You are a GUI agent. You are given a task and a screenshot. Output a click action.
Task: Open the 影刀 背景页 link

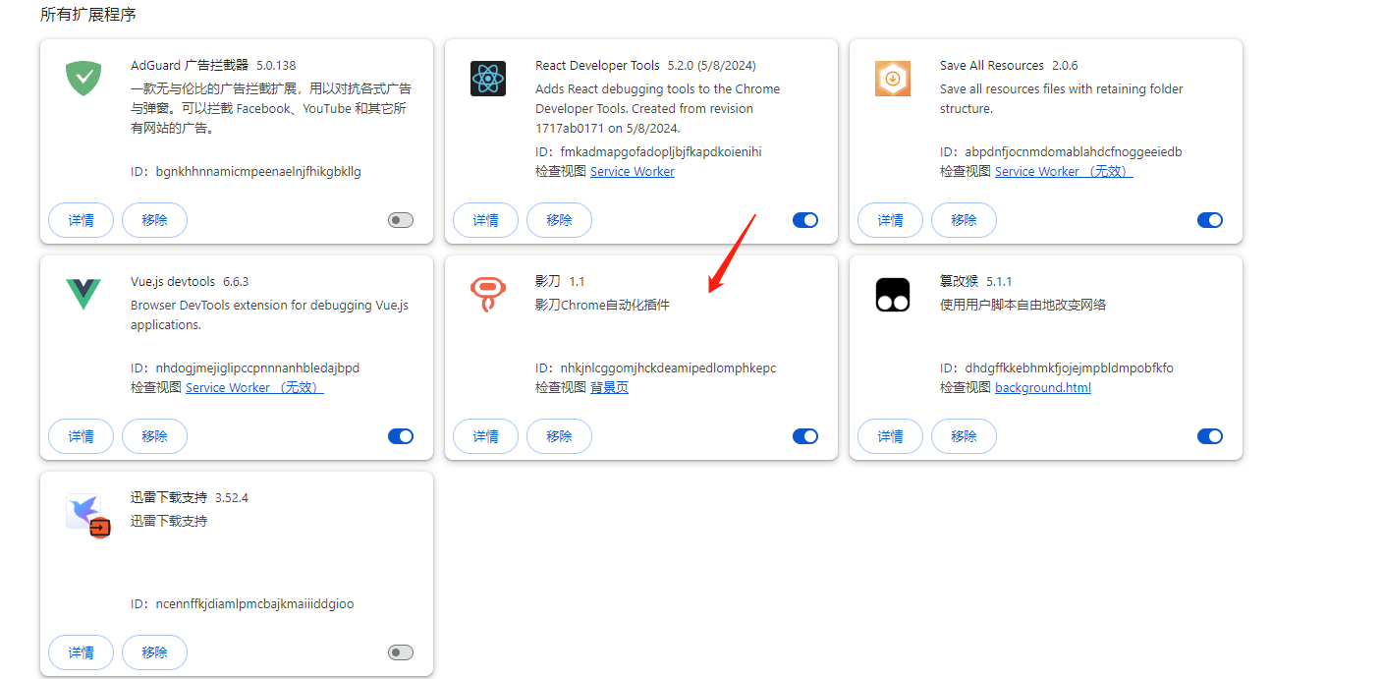(609, 387)
